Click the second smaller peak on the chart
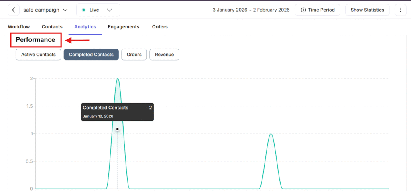 [271, 134]
